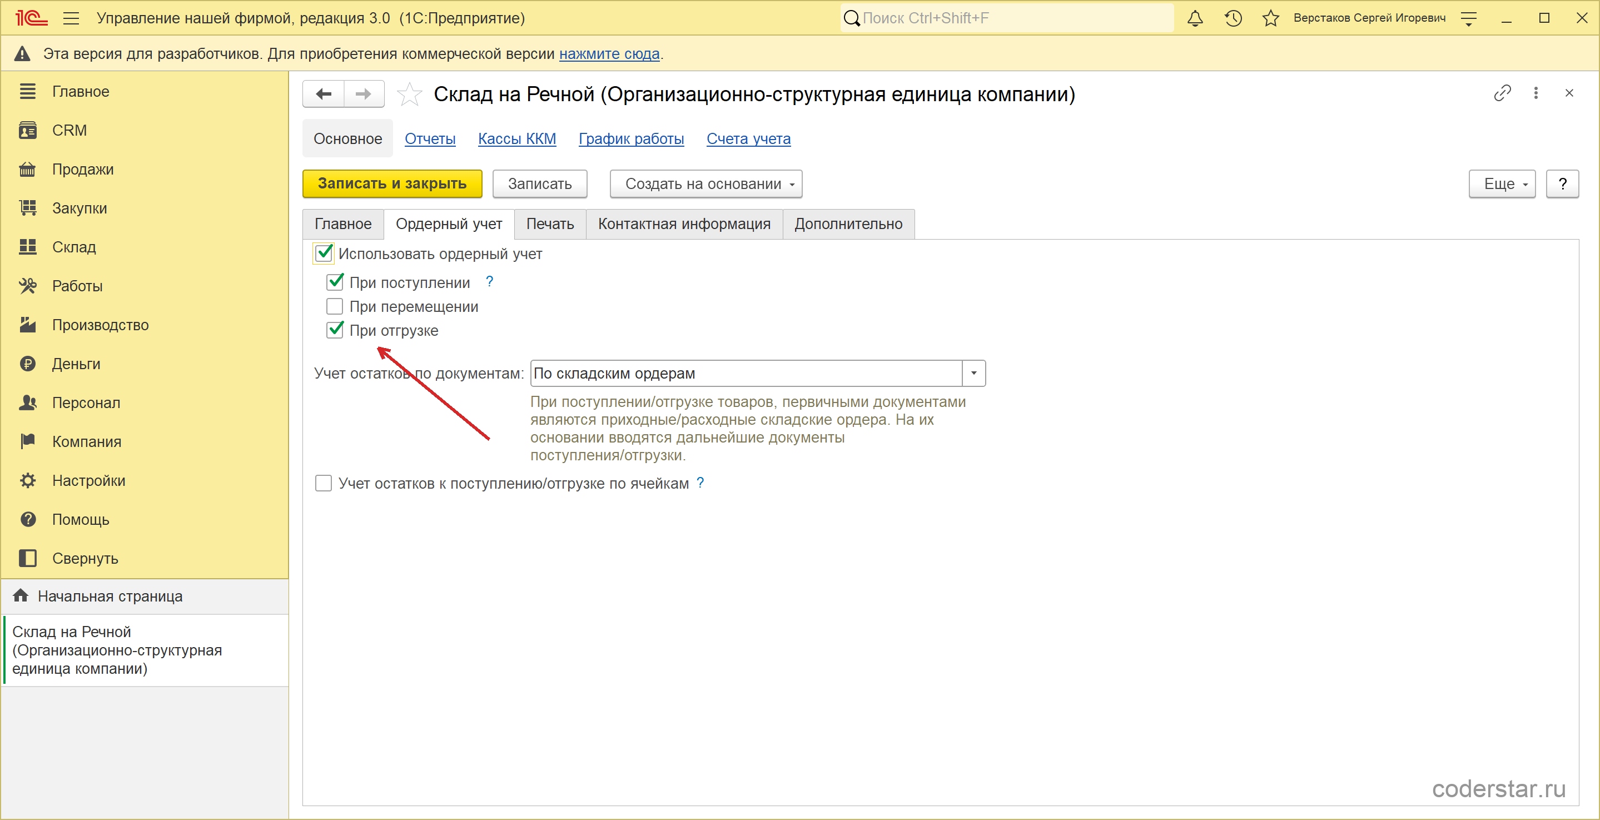The image size is (1600, 820).
Task: Go to Начальная страница
Action: pos(144,597)
